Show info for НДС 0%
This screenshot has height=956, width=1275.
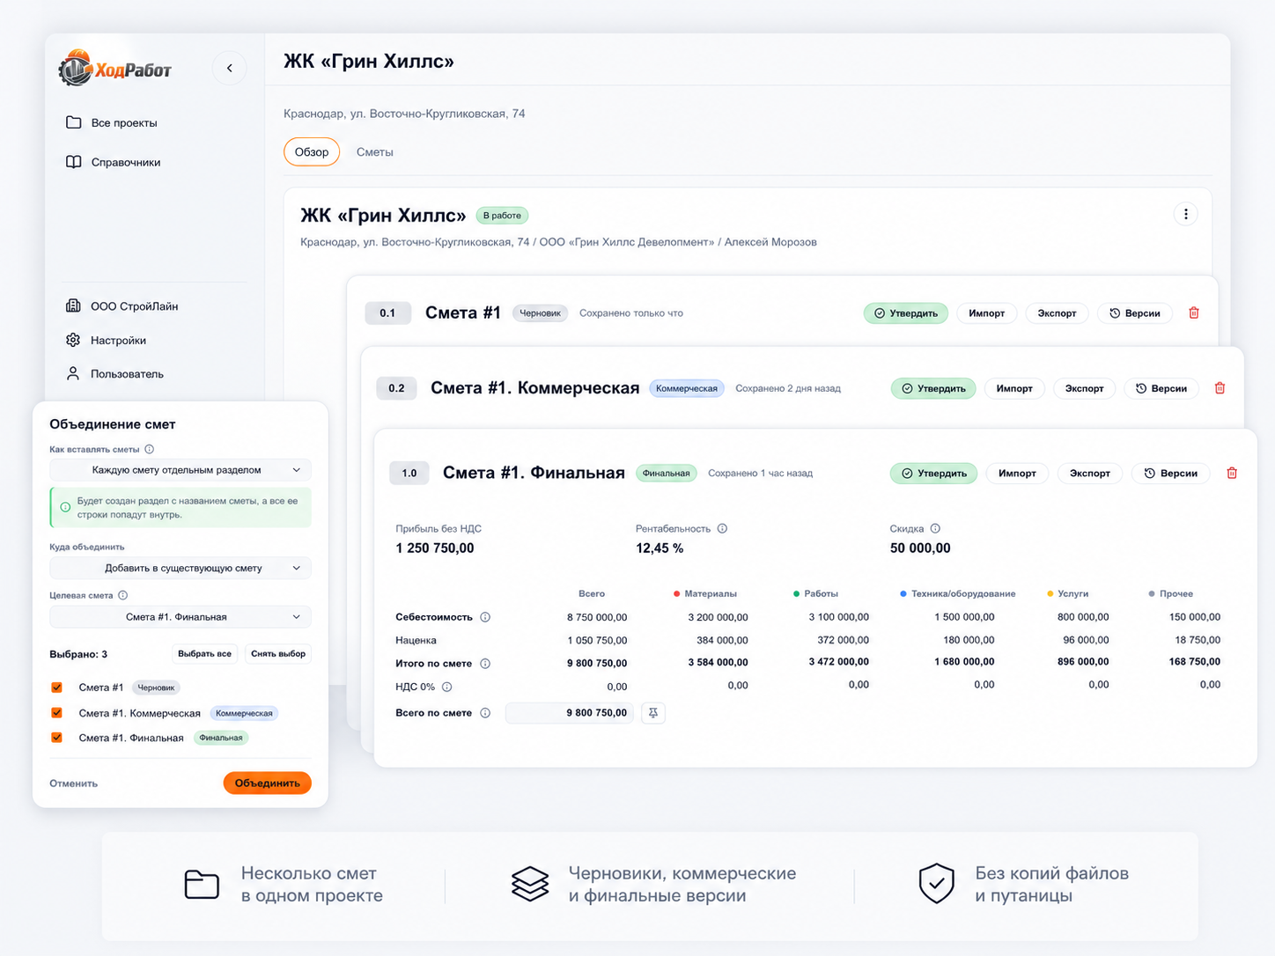[x=447, y=687]
